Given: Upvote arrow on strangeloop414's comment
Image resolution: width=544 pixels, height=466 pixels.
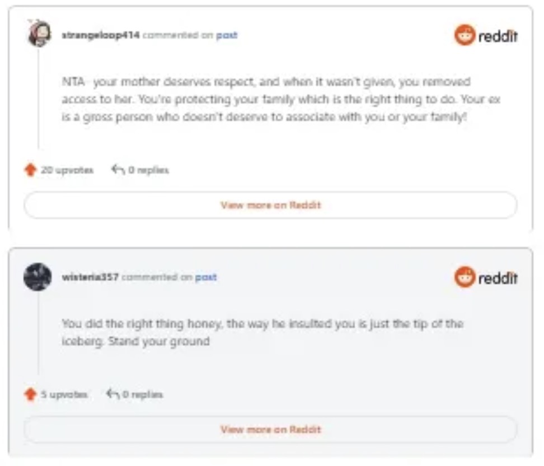Looking at the screenshot, I should pyautogui.click(x=30, y=170).
